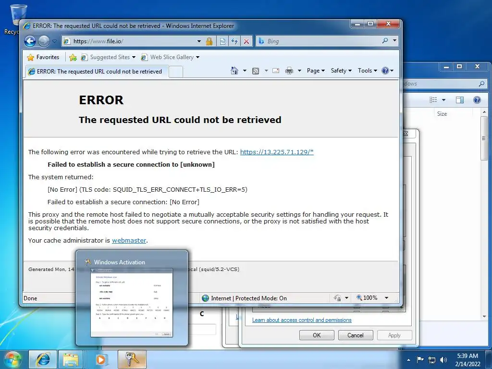
Task: Add to Favorites Bar icon
Action: 73,57
